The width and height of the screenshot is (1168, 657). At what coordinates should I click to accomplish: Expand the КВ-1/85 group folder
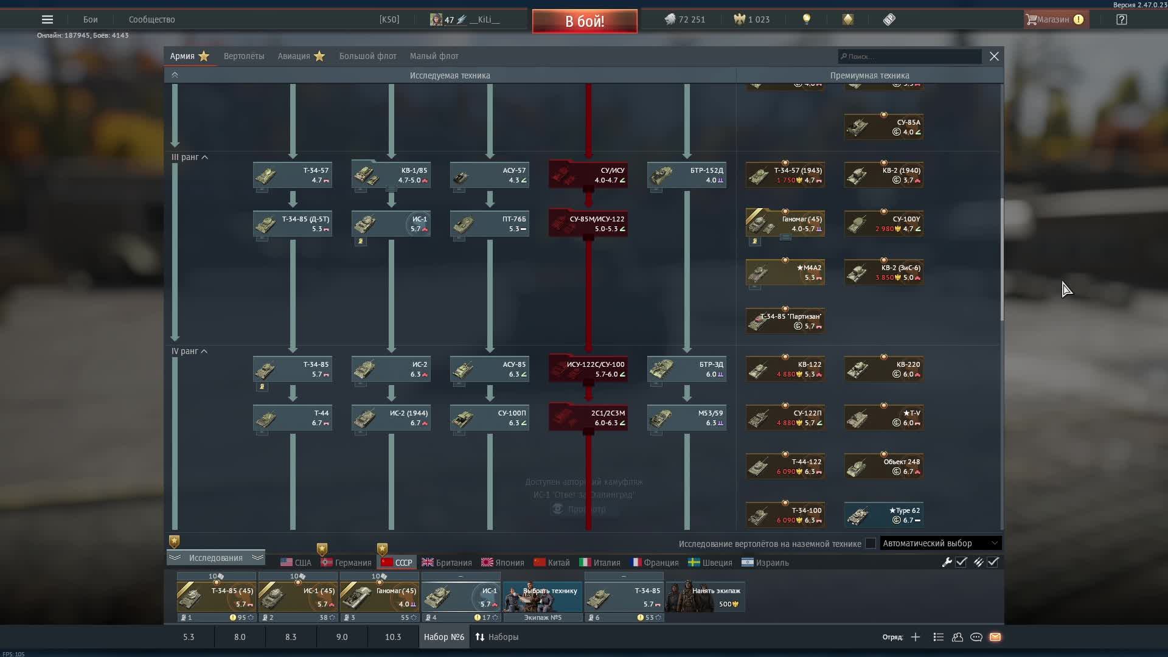[392, 189]
